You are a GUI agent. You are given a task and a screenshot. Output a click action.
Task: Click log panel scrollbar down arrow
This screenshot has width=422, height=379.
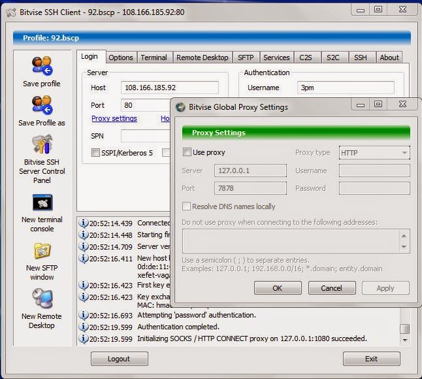[404, 340]
